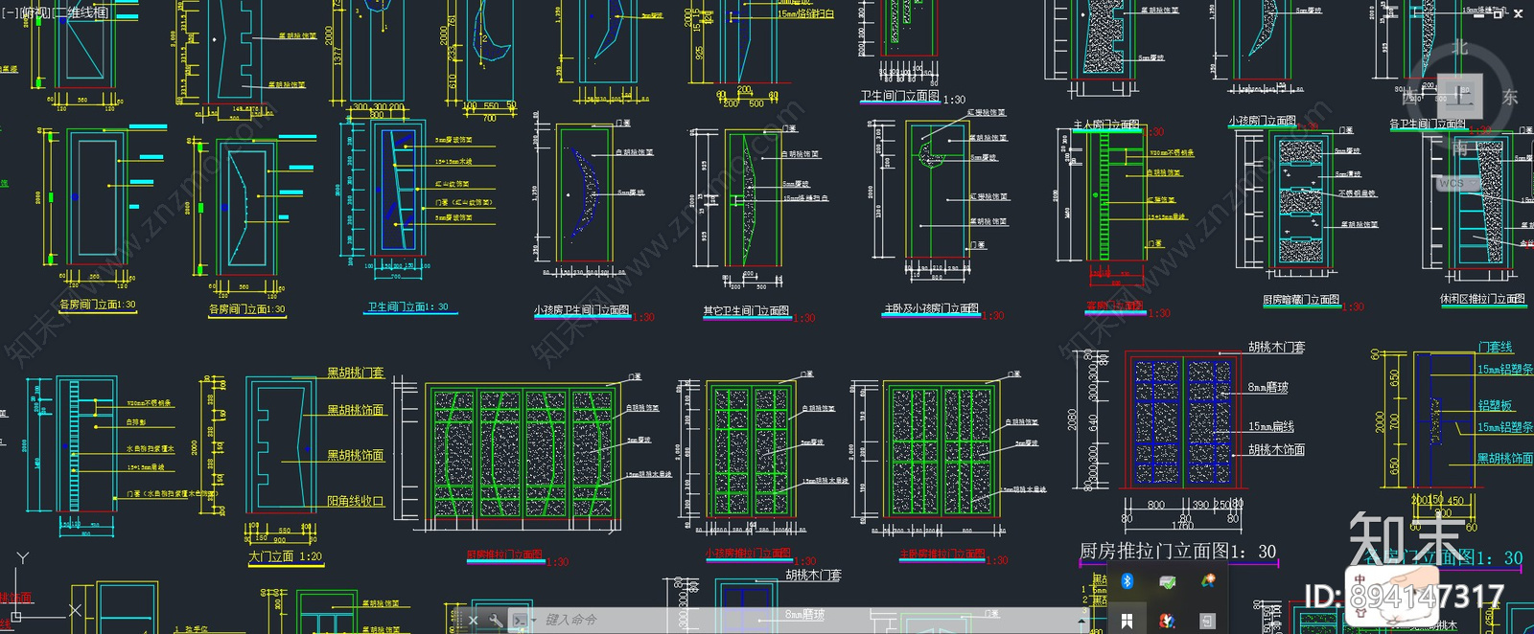Select the 厨房暗藏门立面图 title text
The width and height of the screenshot is (1534, 634).
coord(1301,301)
